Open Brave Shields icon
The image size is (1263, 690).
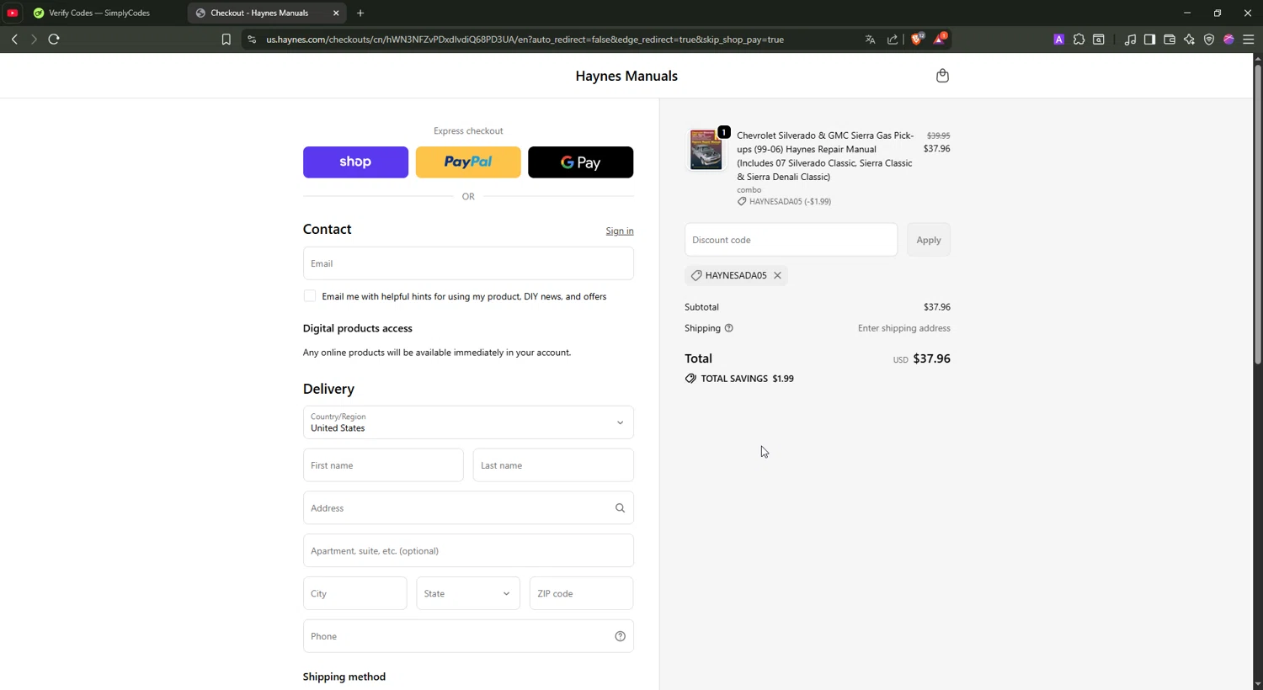[917, 39]
